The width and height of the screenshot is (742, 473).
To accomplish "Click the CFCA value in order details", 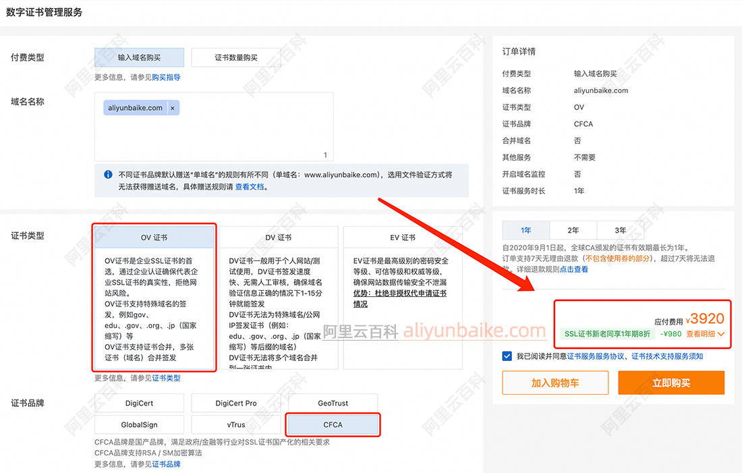I will 583,124.
